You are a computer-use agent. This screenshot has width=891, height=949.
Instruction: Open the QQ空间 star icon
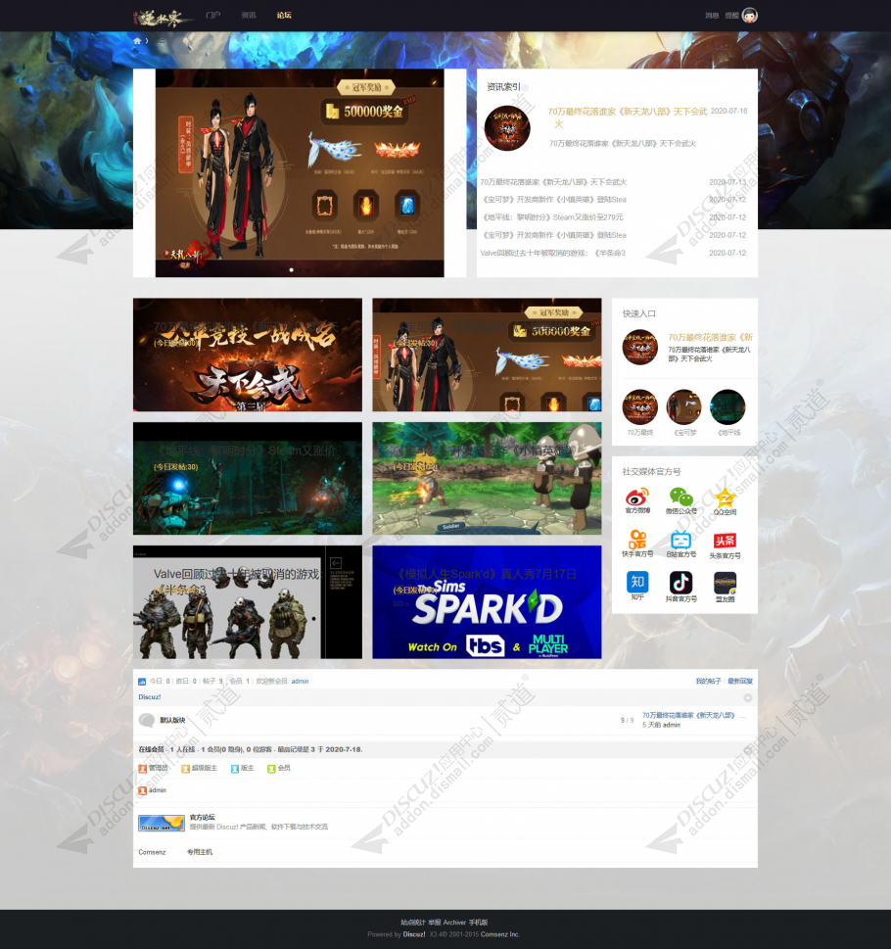pyautogui.click(x=725, y=498)
